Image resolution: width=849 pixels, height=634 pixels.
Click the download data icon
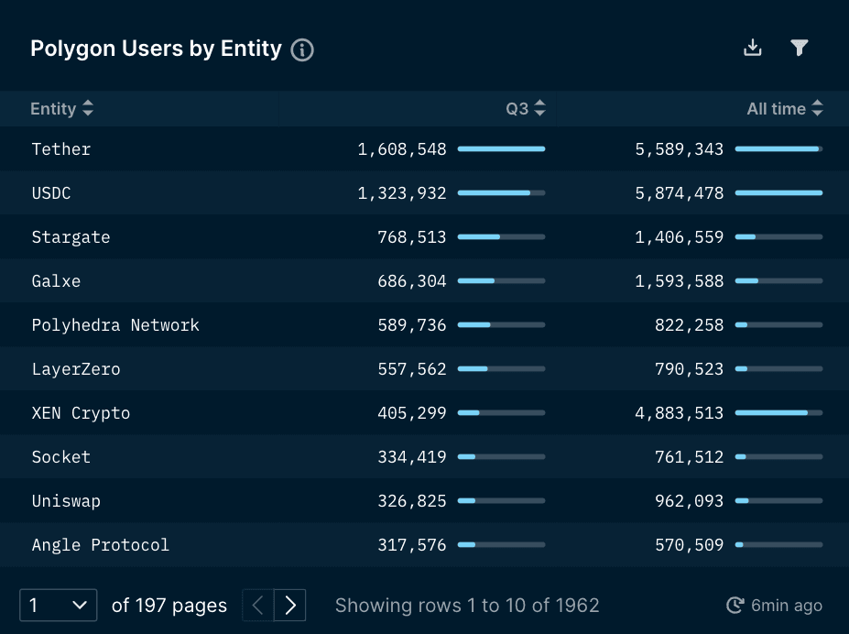tap(752, 47)
